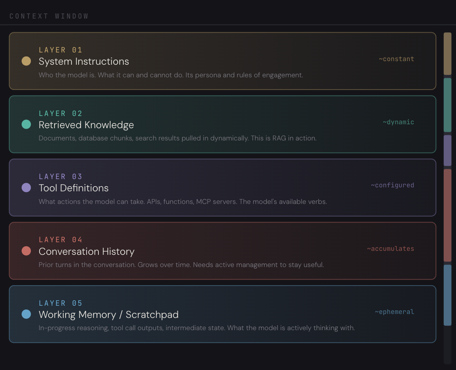Click the gold segment in the side bar
Screen dimensions: 456x370
coord(447,54)
